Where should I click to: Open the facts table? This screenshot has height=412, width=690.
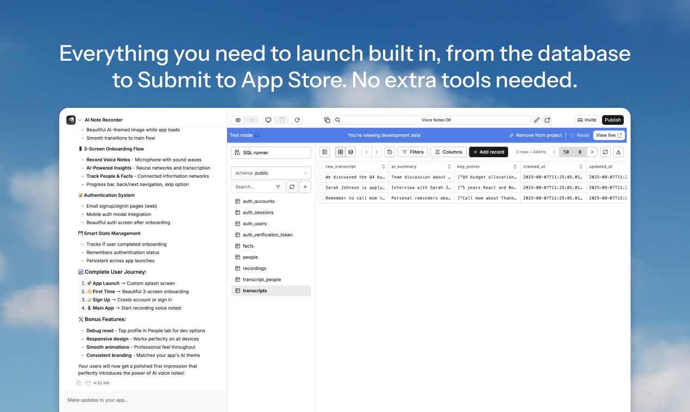(271, 246)
